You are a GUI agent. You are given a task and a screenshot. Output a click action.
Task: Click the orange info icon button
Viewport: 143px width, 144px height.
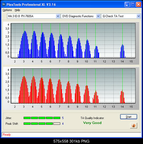point(134,126)
